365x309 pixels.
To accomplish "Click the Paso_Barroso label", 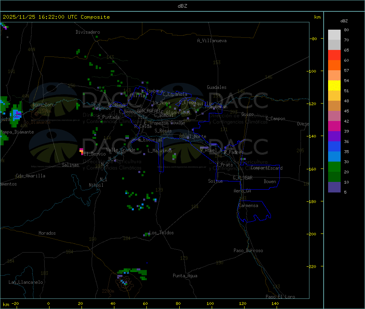I will click(x=248, y=251).
